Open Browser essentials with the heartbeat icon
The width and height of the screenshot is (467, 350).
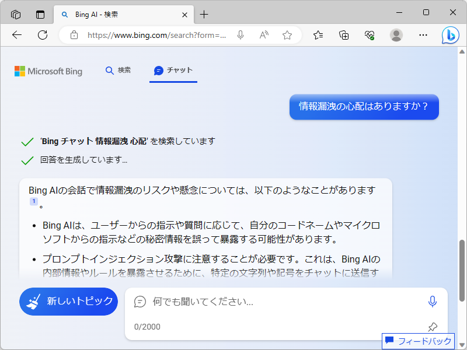click(369, 35)
